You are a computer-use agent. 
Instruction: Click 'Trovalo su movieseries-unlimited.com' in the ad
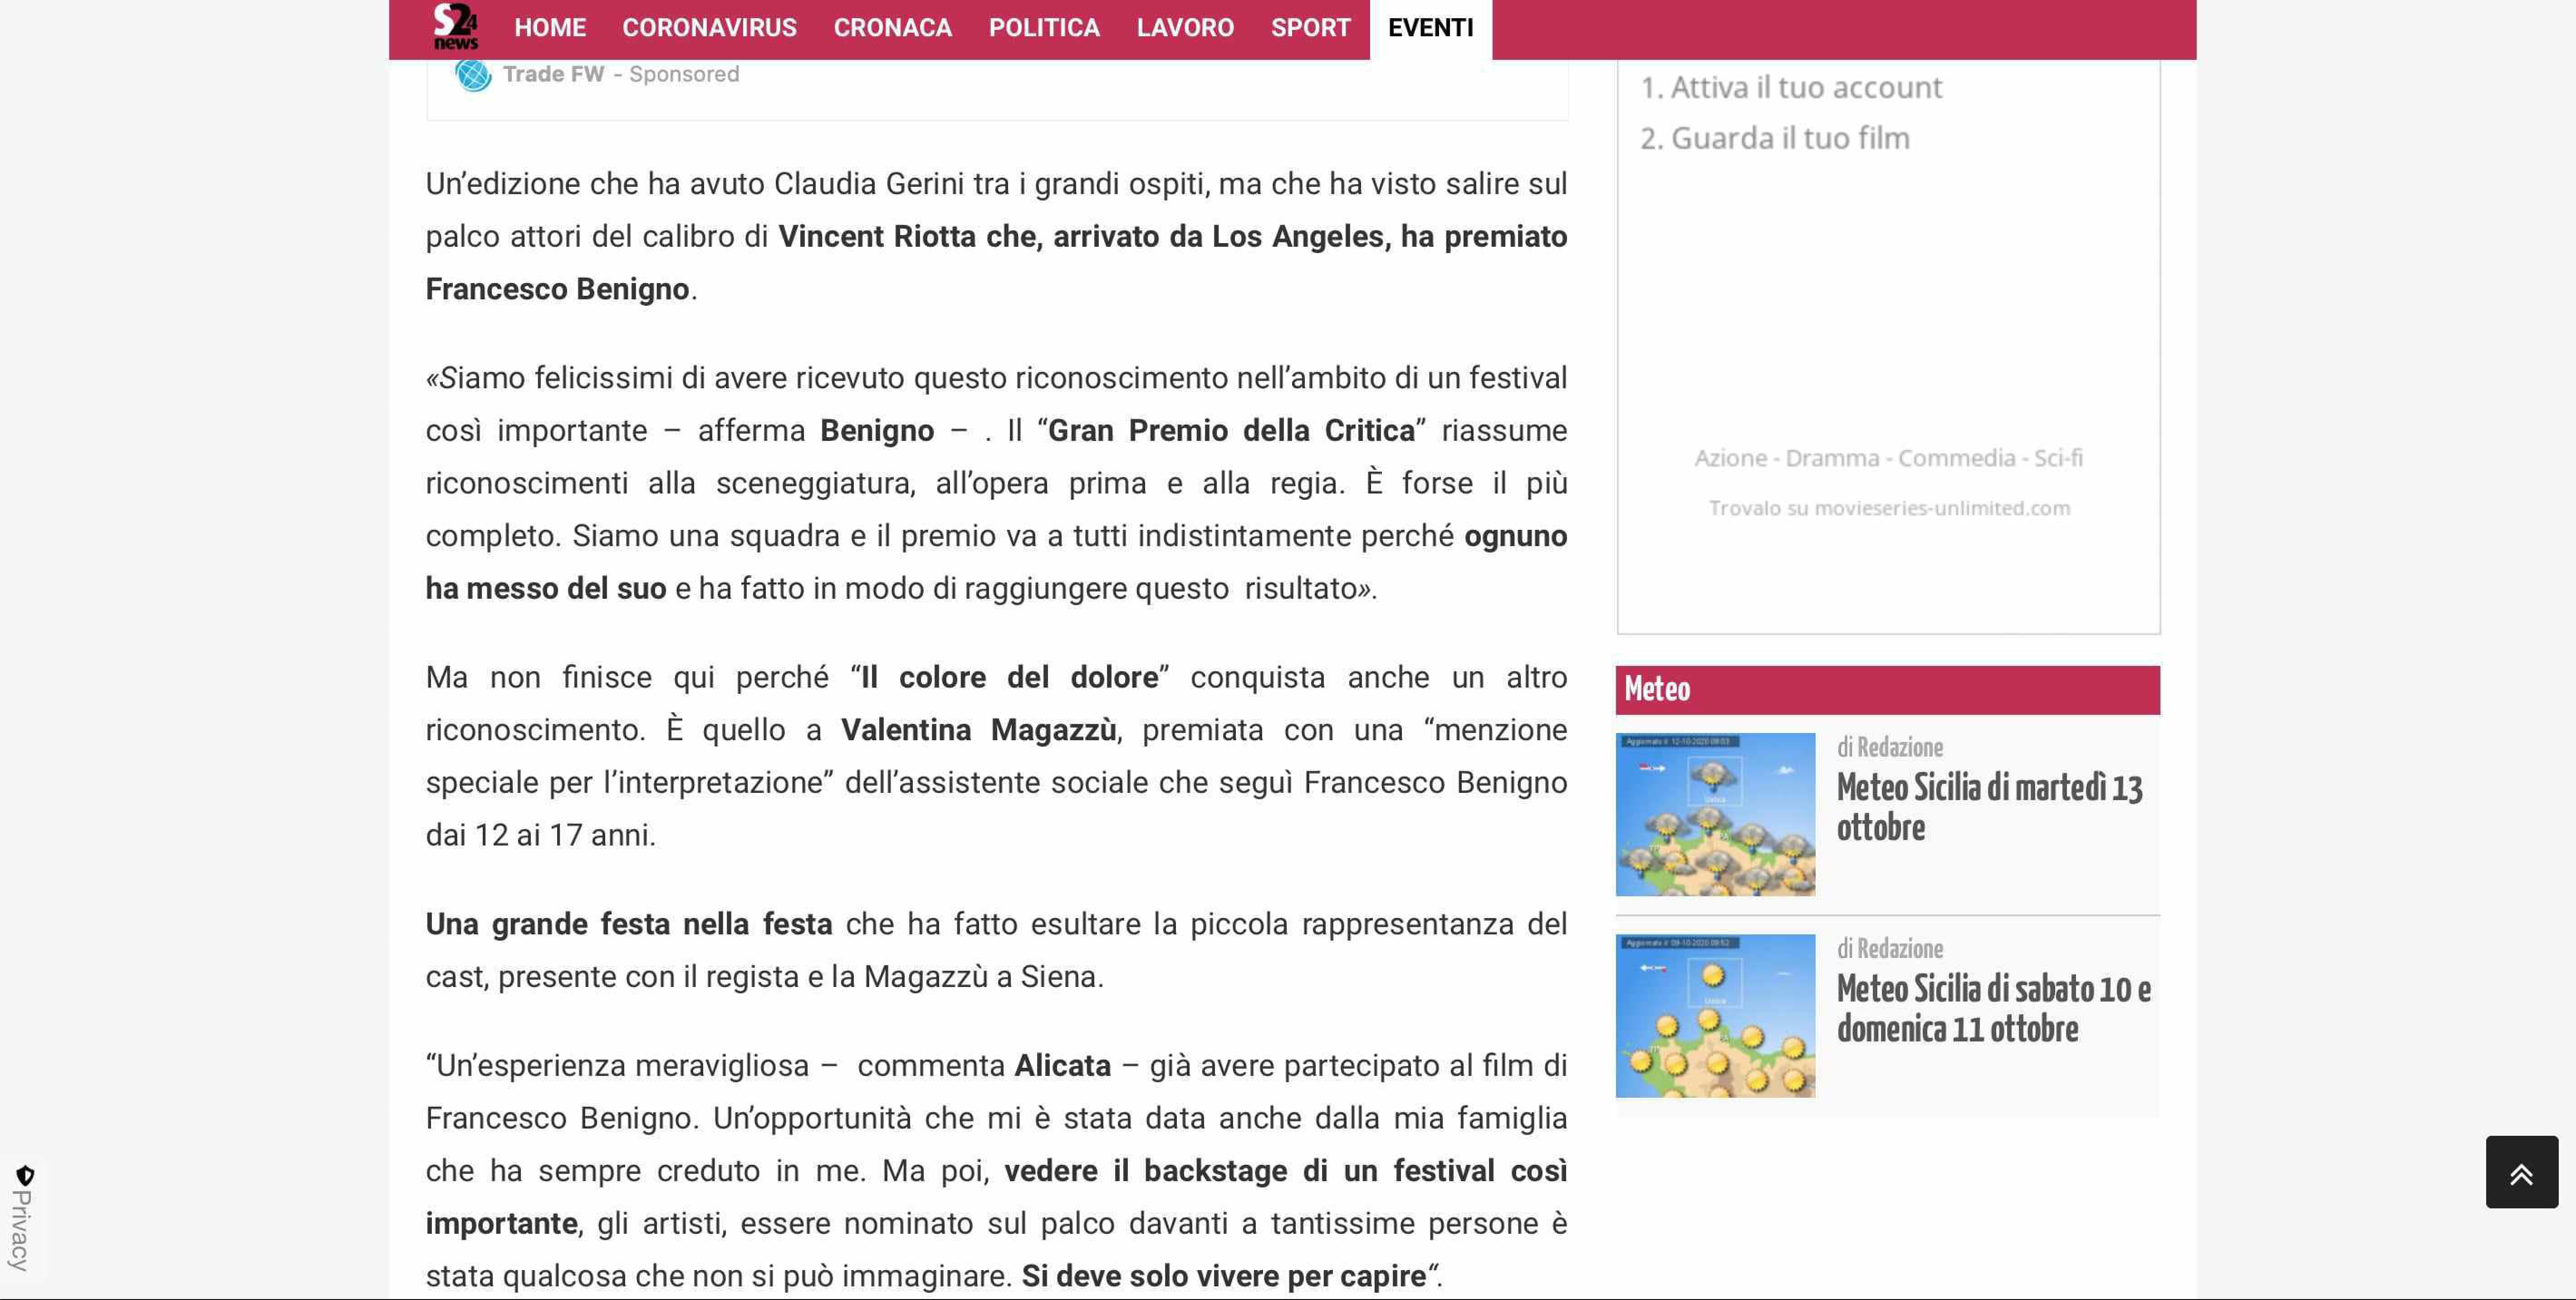(x=1889, y=508)
